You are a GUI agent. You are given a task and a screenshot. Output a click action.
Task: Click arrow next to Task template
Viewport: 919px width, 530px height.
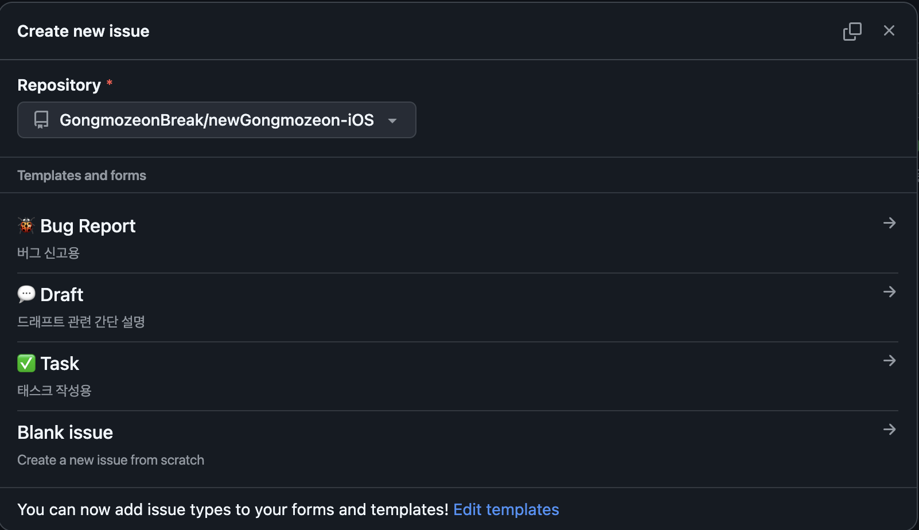point(889,361)
